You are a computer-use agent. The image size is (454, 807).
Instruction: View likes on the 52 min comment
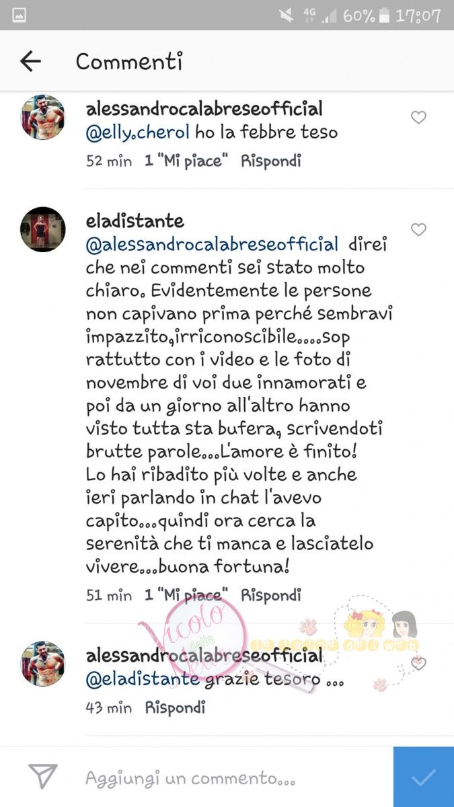point(187,161)
